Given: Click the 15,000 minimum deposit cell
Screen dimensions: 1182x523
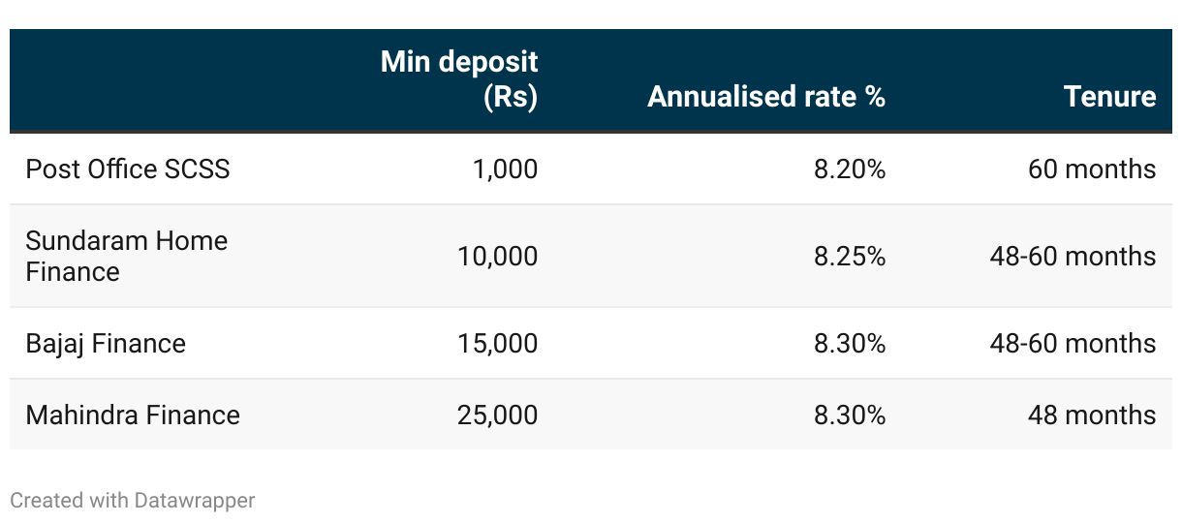Looking at the screenshot, I should [496, 344].
